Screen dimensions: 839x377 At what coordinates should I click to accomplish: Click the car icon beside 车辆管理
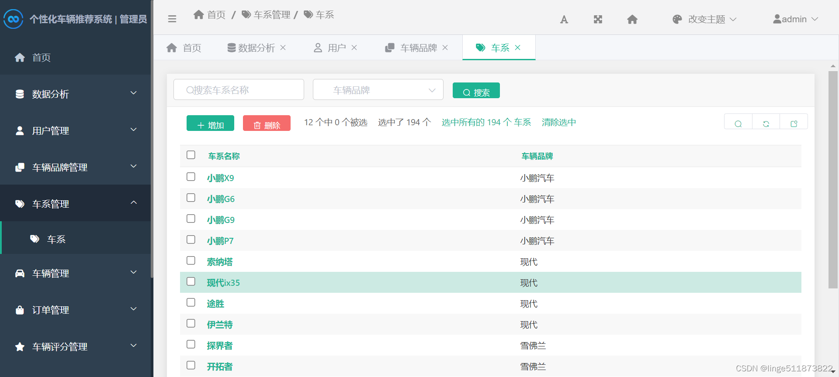(x=20, y=273)
